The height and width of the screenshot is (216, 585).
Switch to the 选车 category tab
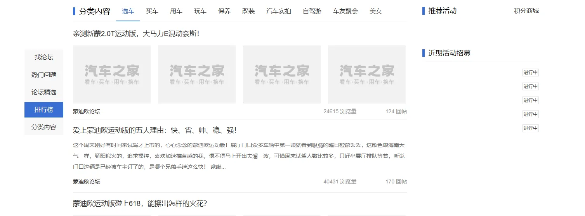point(128,11)
